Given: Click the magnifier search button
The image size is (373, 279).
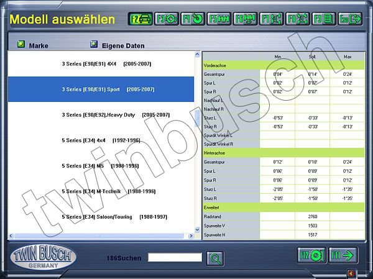Looking at the screenshot, I should [x=215, y=258].
